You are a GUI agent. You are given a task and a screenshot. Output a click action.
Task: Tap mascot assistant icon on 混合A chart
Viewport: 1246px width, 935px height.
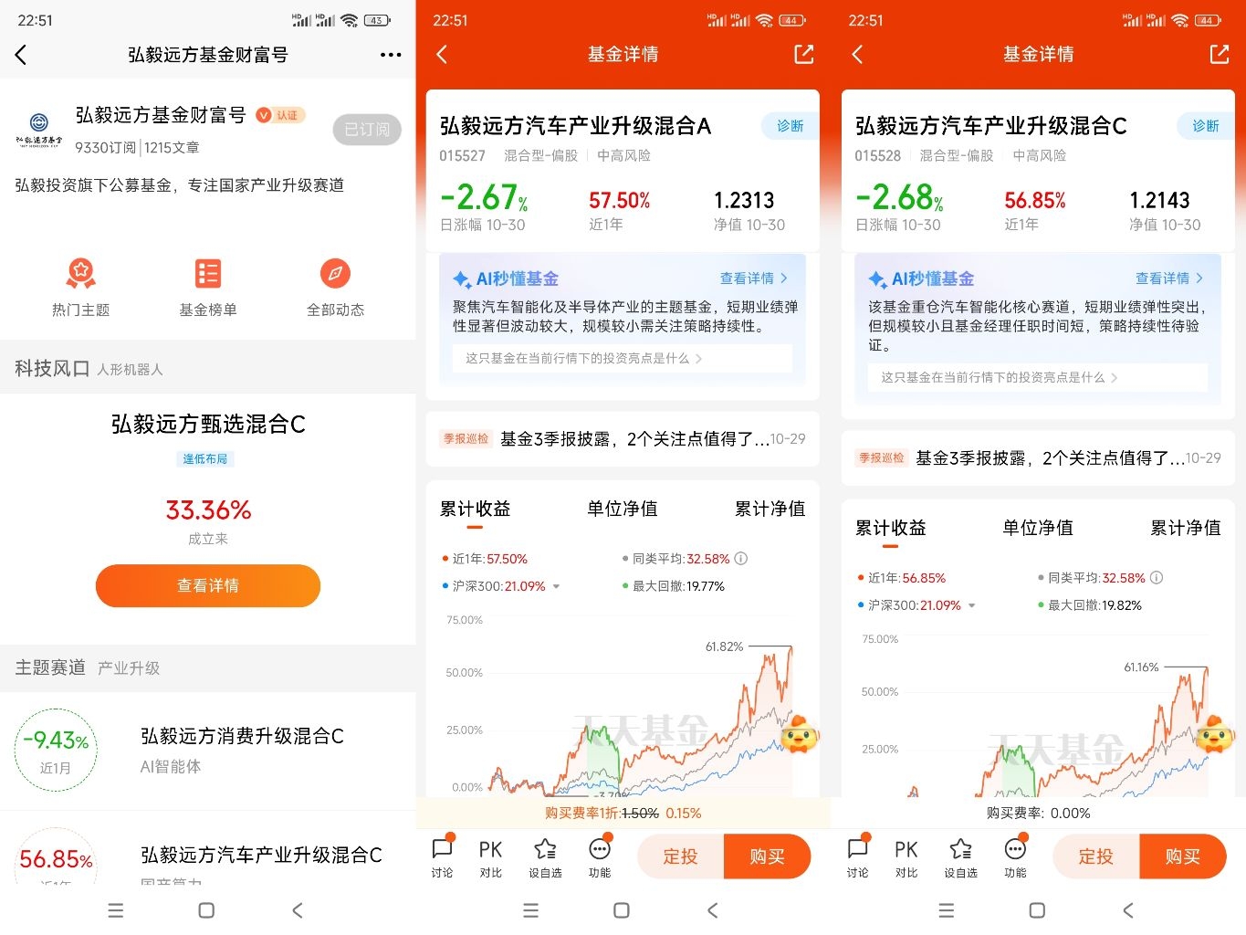pos(799,734)
